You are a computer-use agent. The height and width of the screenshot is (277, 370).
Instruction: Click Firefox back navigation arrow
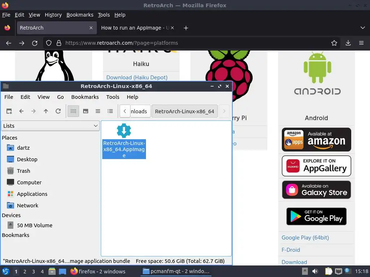click(9, 43)
